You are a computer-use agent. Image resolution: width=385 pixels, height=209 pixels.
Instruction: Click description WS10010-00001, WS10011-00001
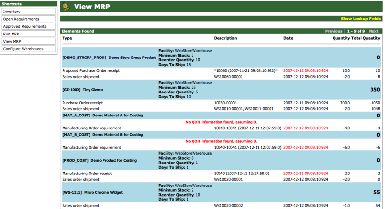pos(244,109)
